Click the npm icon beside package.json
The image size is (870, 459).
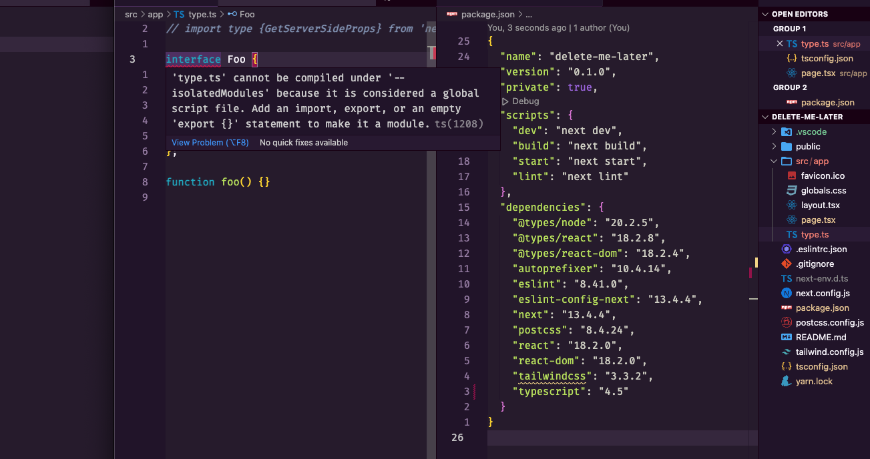tap(785, 308)
